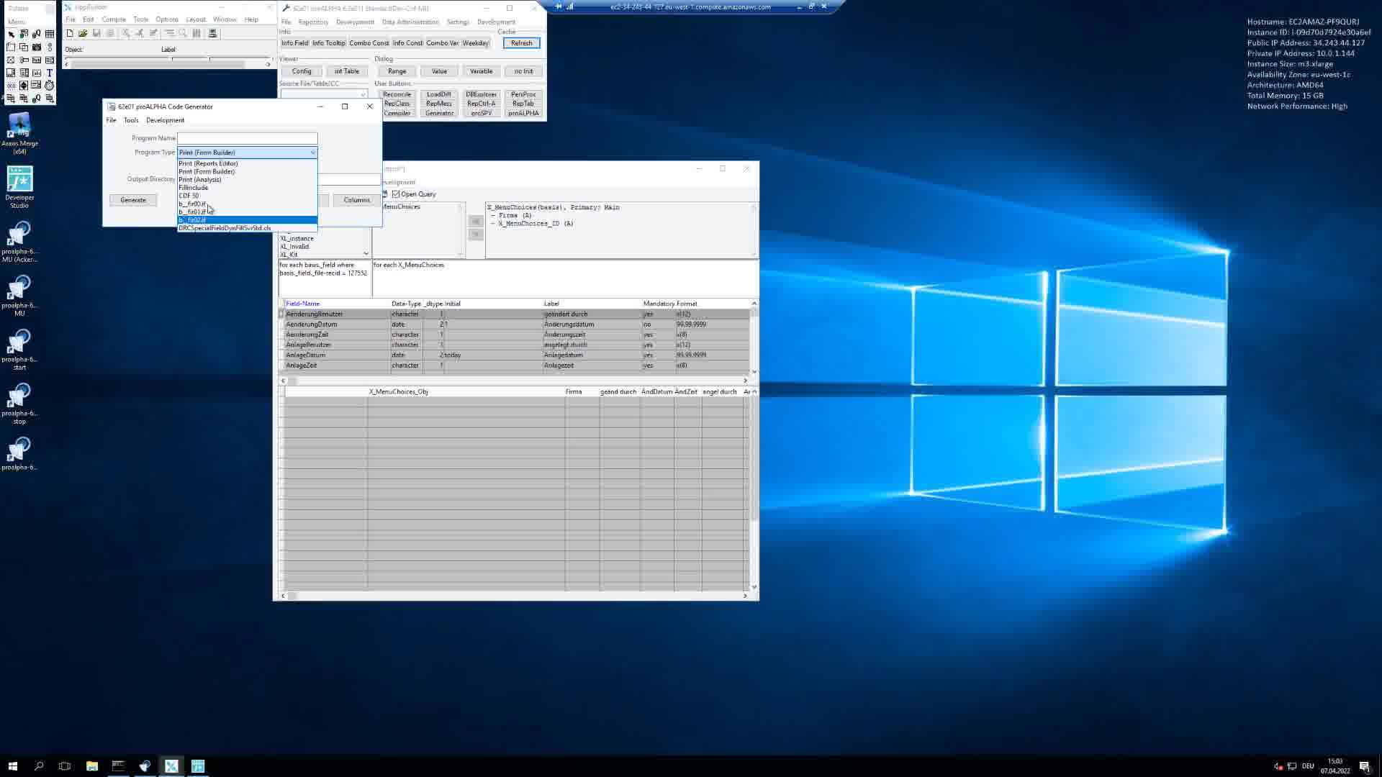The width and height of the screenshot is (1382, 777).
Task: Select the camera-like image tool in palette
Action: pyautogui.click(x=37, y=47)
